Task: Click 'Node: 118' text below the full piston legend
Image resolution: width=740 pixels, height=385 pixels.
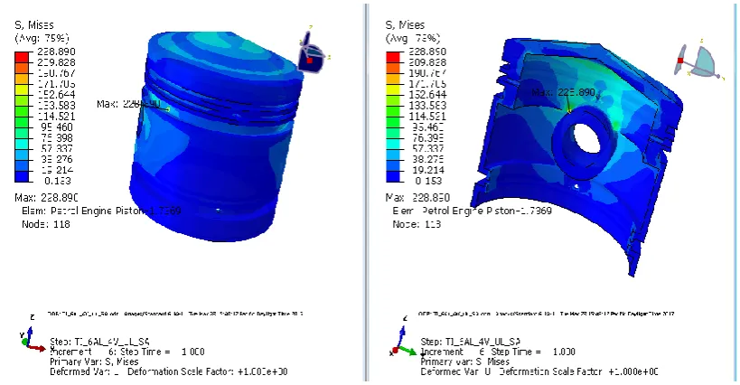Action: pyautogui.click(x=46, y=224)
